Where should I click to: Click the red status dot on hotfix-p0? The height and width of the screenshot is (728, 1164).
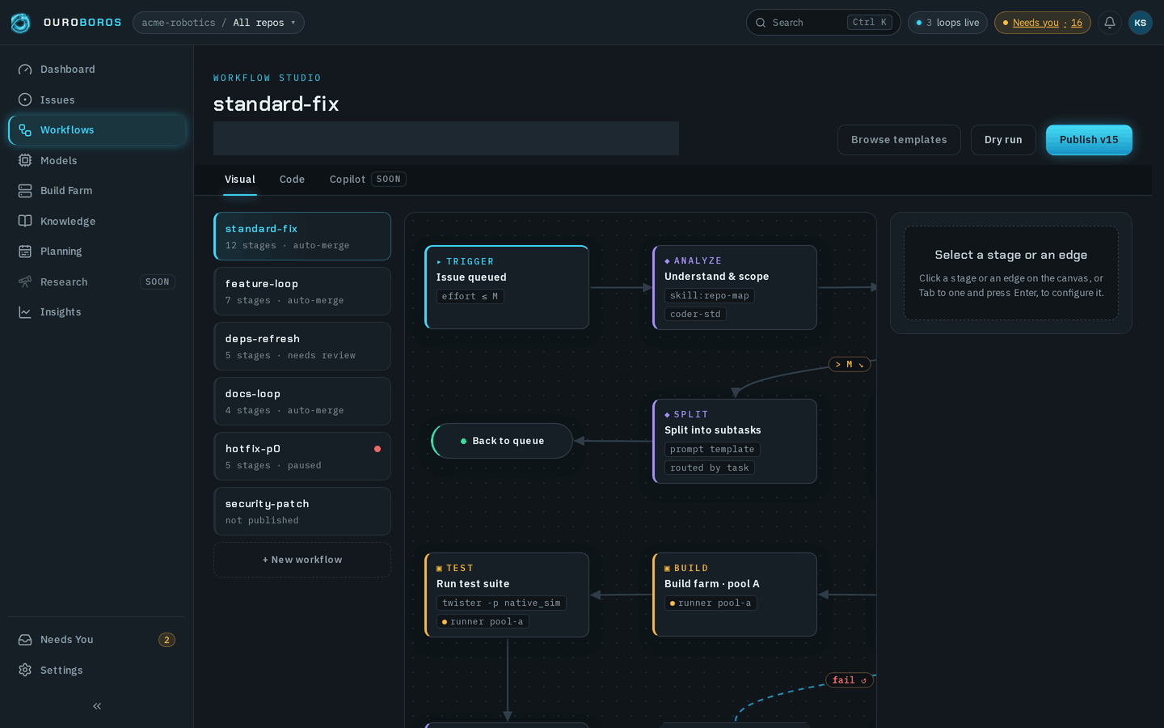[x=377, y=449]
